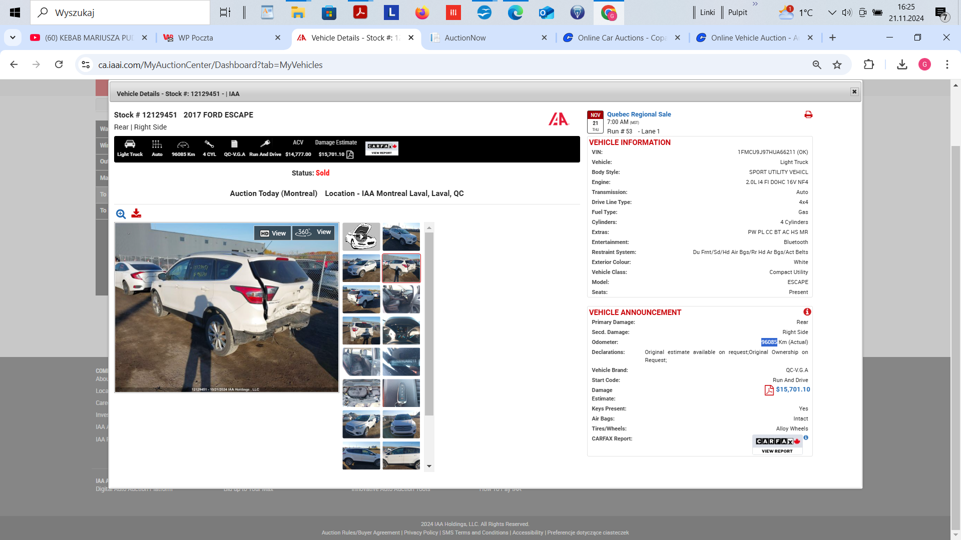Viewport: 961px width, 540px height.
Task: Bookmark this page with star
Action: pos(837,64)
